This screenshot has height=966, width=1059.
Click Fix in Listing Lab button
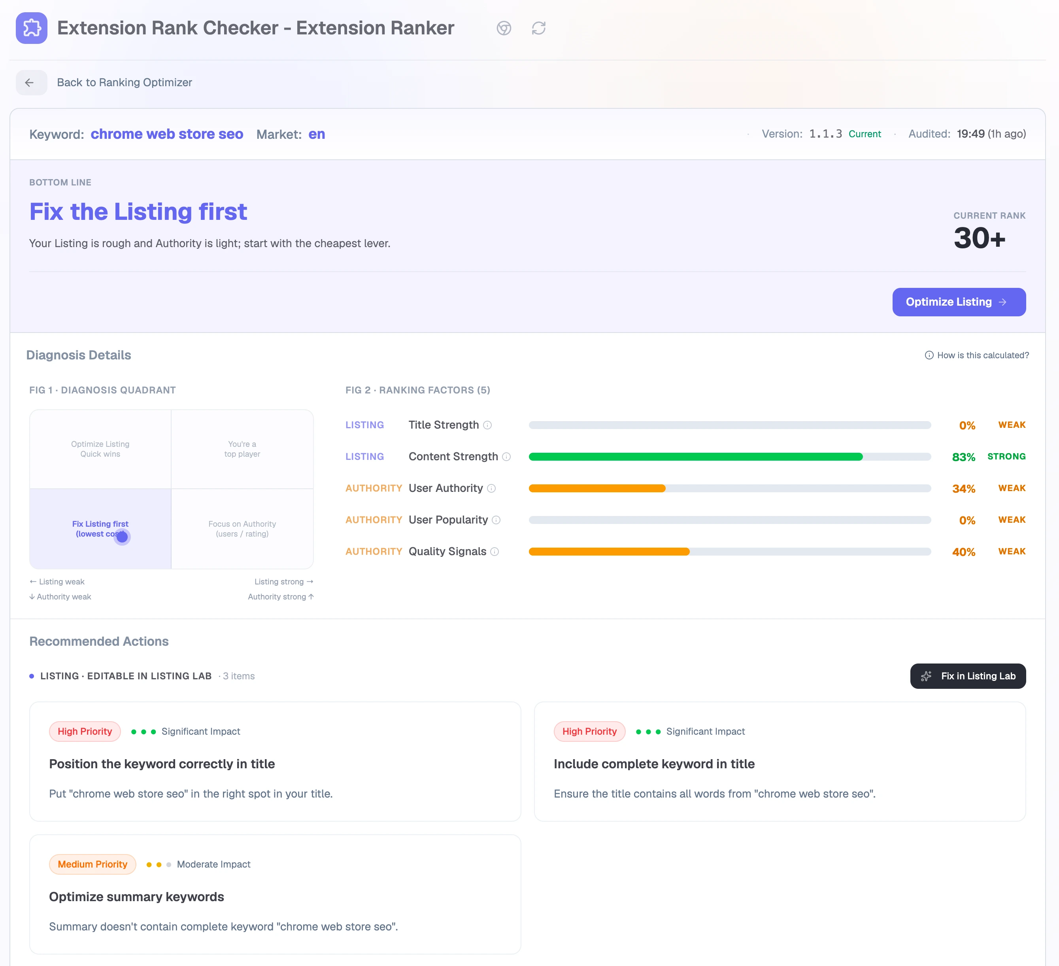[968, 676]
